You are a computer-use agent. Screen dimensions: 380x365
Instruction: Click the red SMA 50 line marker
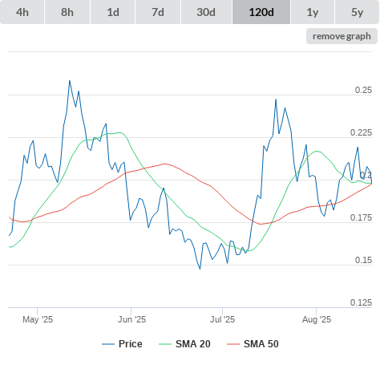[233, 344]
